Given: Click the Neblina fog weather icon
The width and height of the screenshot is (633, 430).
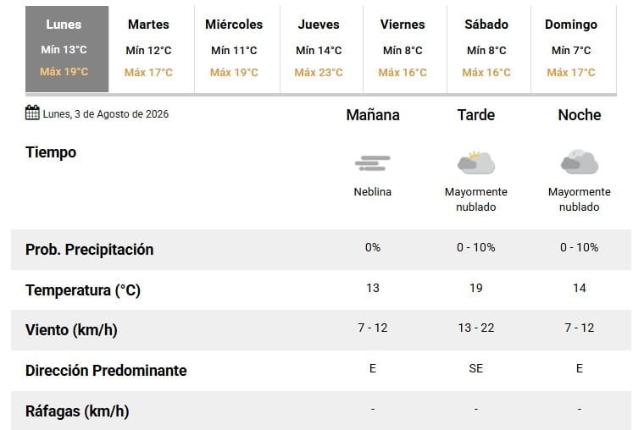Looking at the screenshot, I should click(372, 163).
